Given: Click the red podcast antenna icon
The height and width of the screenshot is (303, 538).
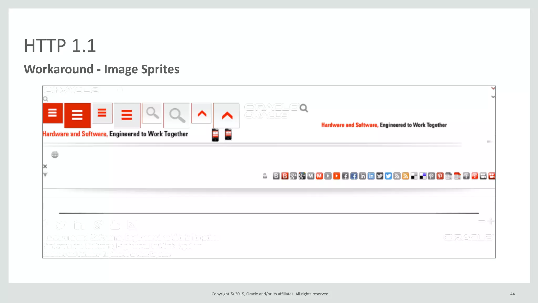Looking at the screenshot, I should tap(475, 176).
